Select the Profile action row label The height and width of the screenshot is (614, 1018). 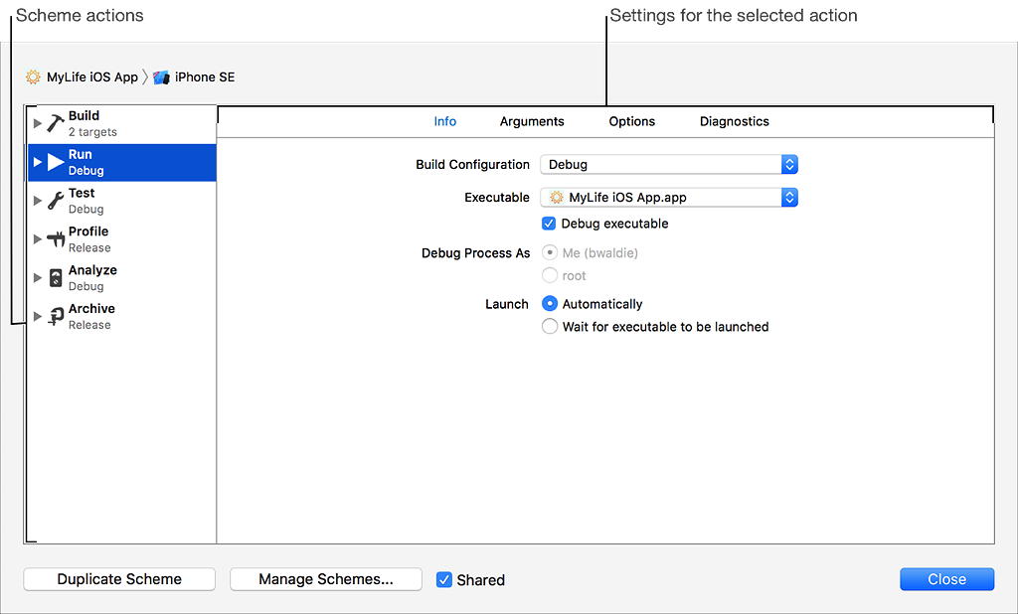(88, 231)
